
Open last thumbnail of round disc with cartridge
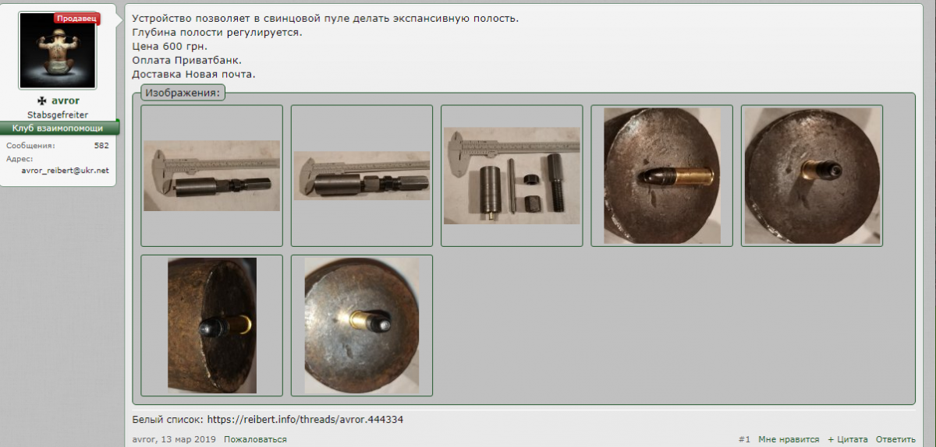(x=362, y=326)
